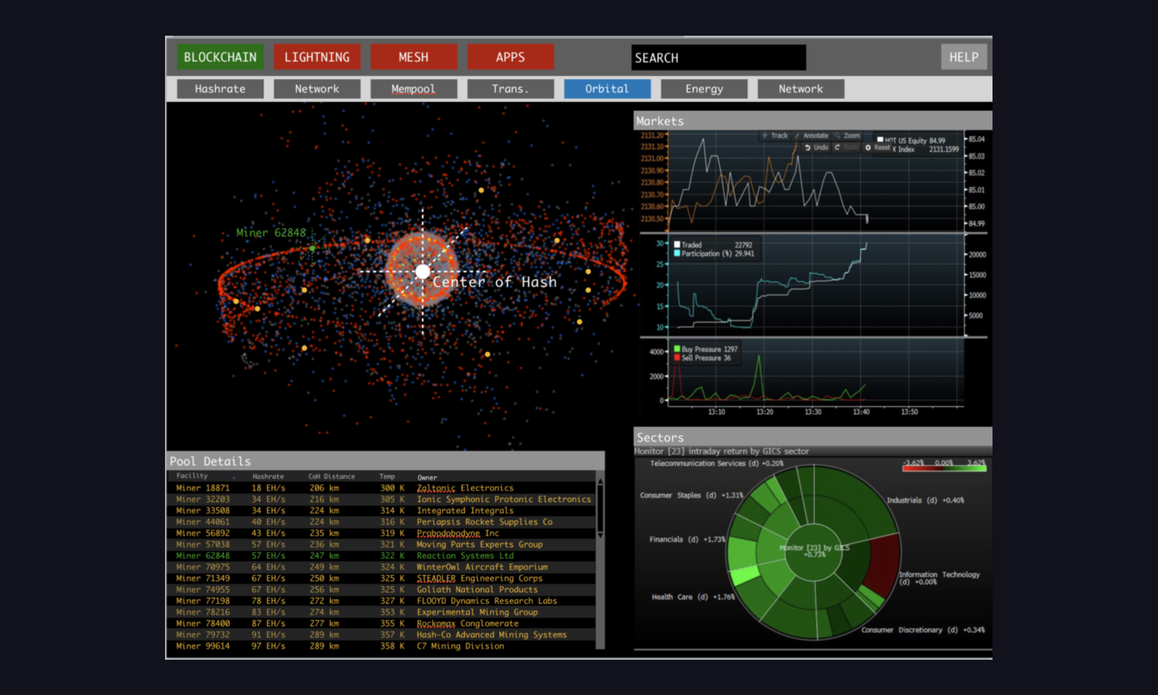Click into the SEARCH input field
1158x695 pixels.
pyautogui.click(x=718, y=58)
